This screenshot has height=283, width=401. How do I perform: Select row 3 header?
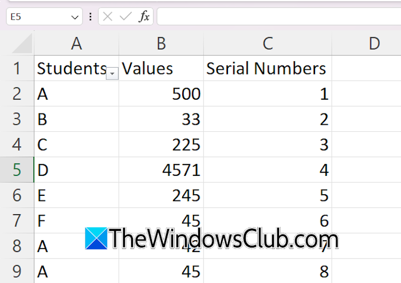point(17,119)
